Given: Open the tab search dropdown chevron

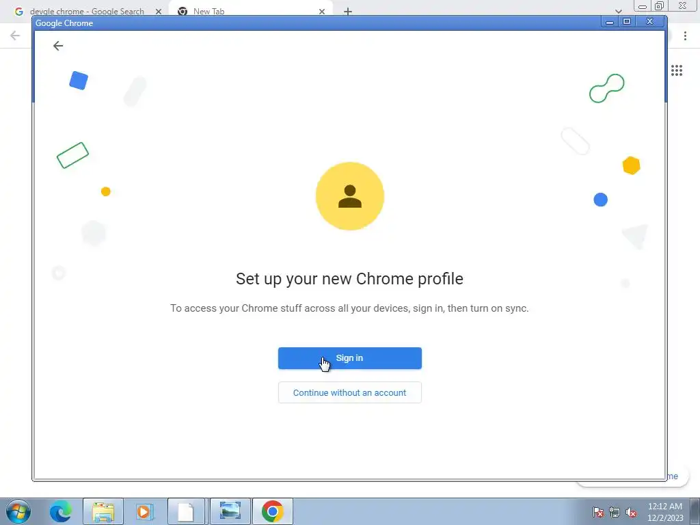Looking at the screenshot, I should point(618,11).
